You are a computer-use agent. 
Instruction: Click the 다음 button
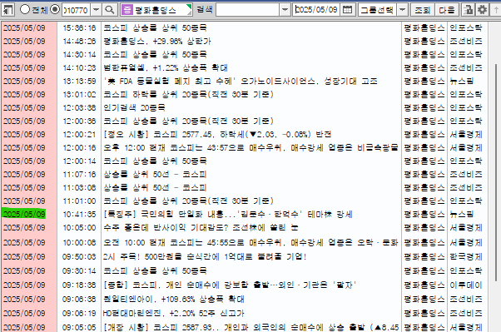(447, 10)
